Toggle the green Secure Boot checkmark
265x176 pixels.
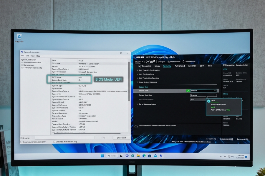click(188, 91)
